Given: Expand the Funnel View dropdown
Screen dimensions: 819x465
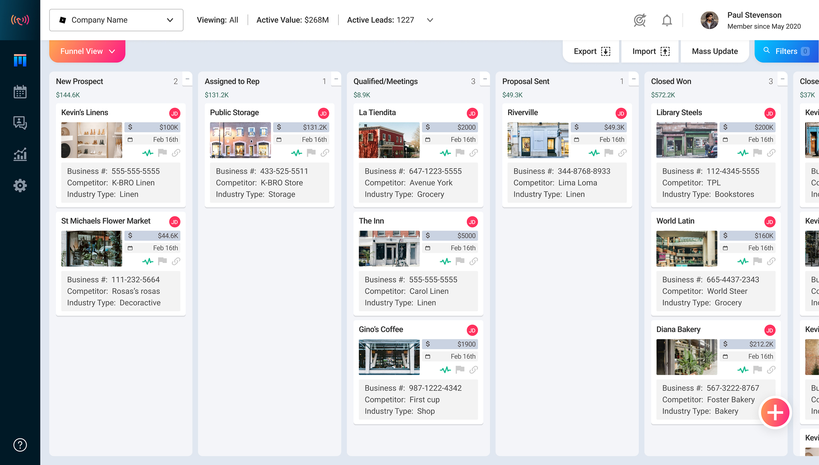Looking at the screenshot, I should (x=87, y=51).
